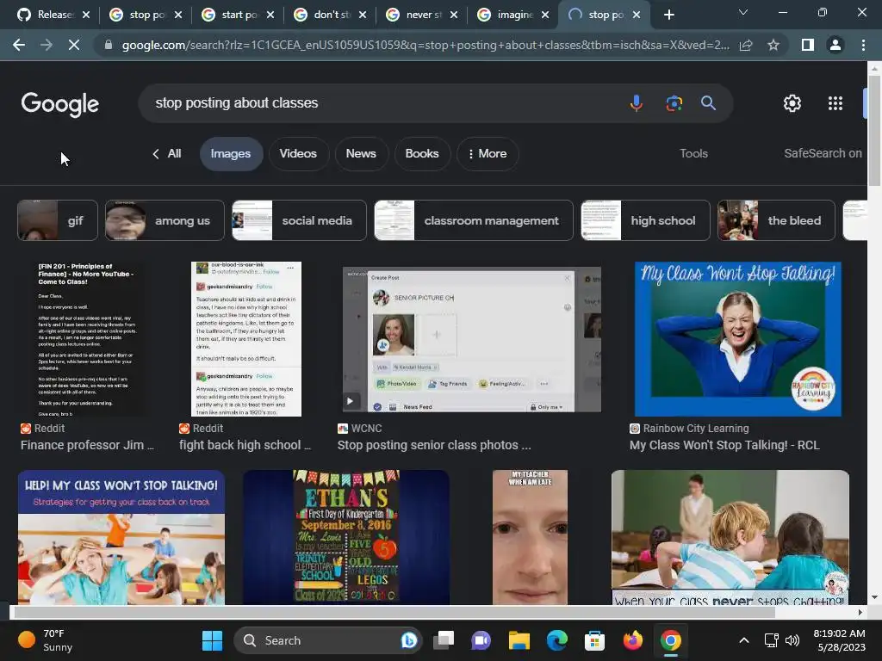The image size is (882, 661).
Task: Open Google quick settings gear
Action: click(x=792, y=103)
